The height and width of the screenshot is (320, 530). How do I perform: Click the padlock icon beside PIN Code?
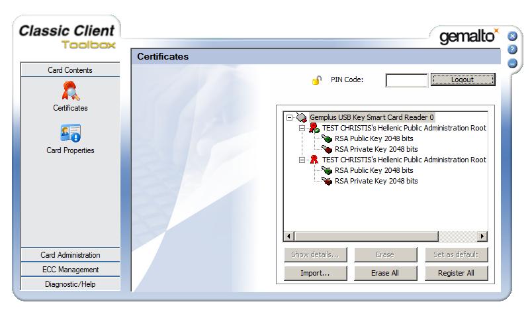pos(317,80)
